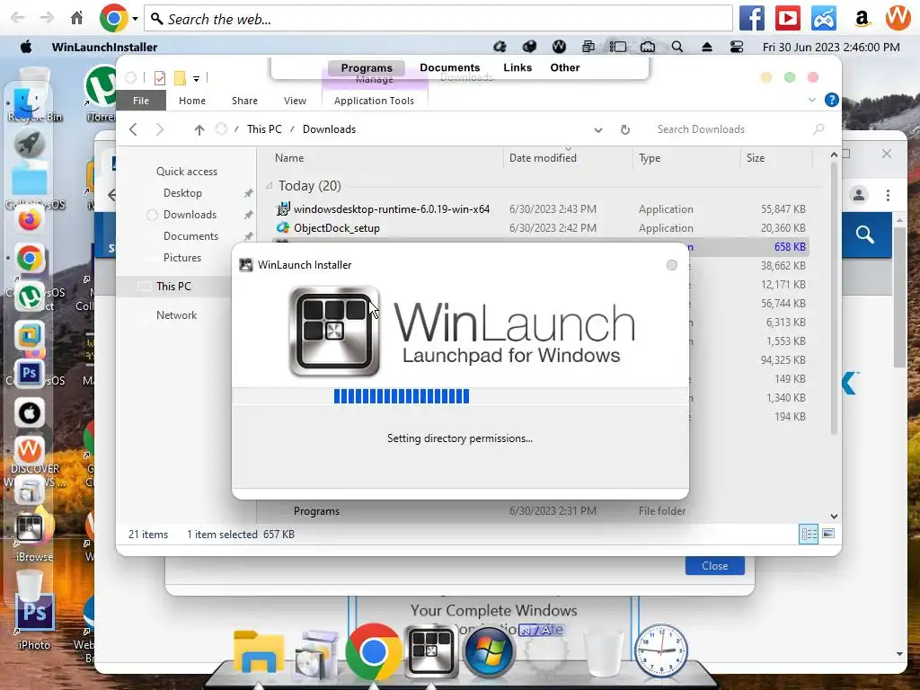
Task: Click the installer blue progress bar
Action: [x=402, y=396]
